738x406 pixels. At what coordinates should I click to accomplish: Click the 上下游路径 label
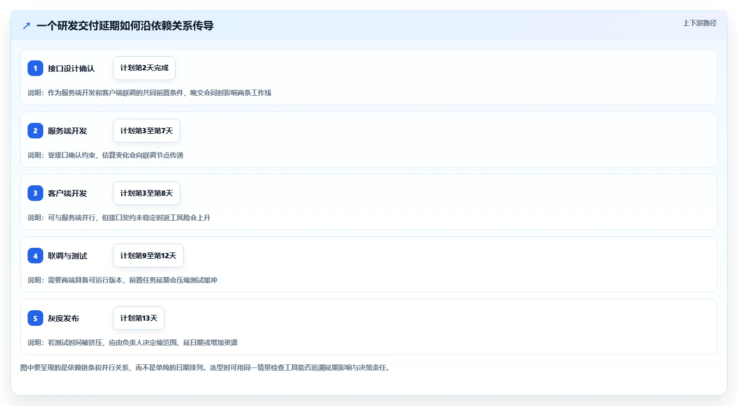tap(699, 23)
